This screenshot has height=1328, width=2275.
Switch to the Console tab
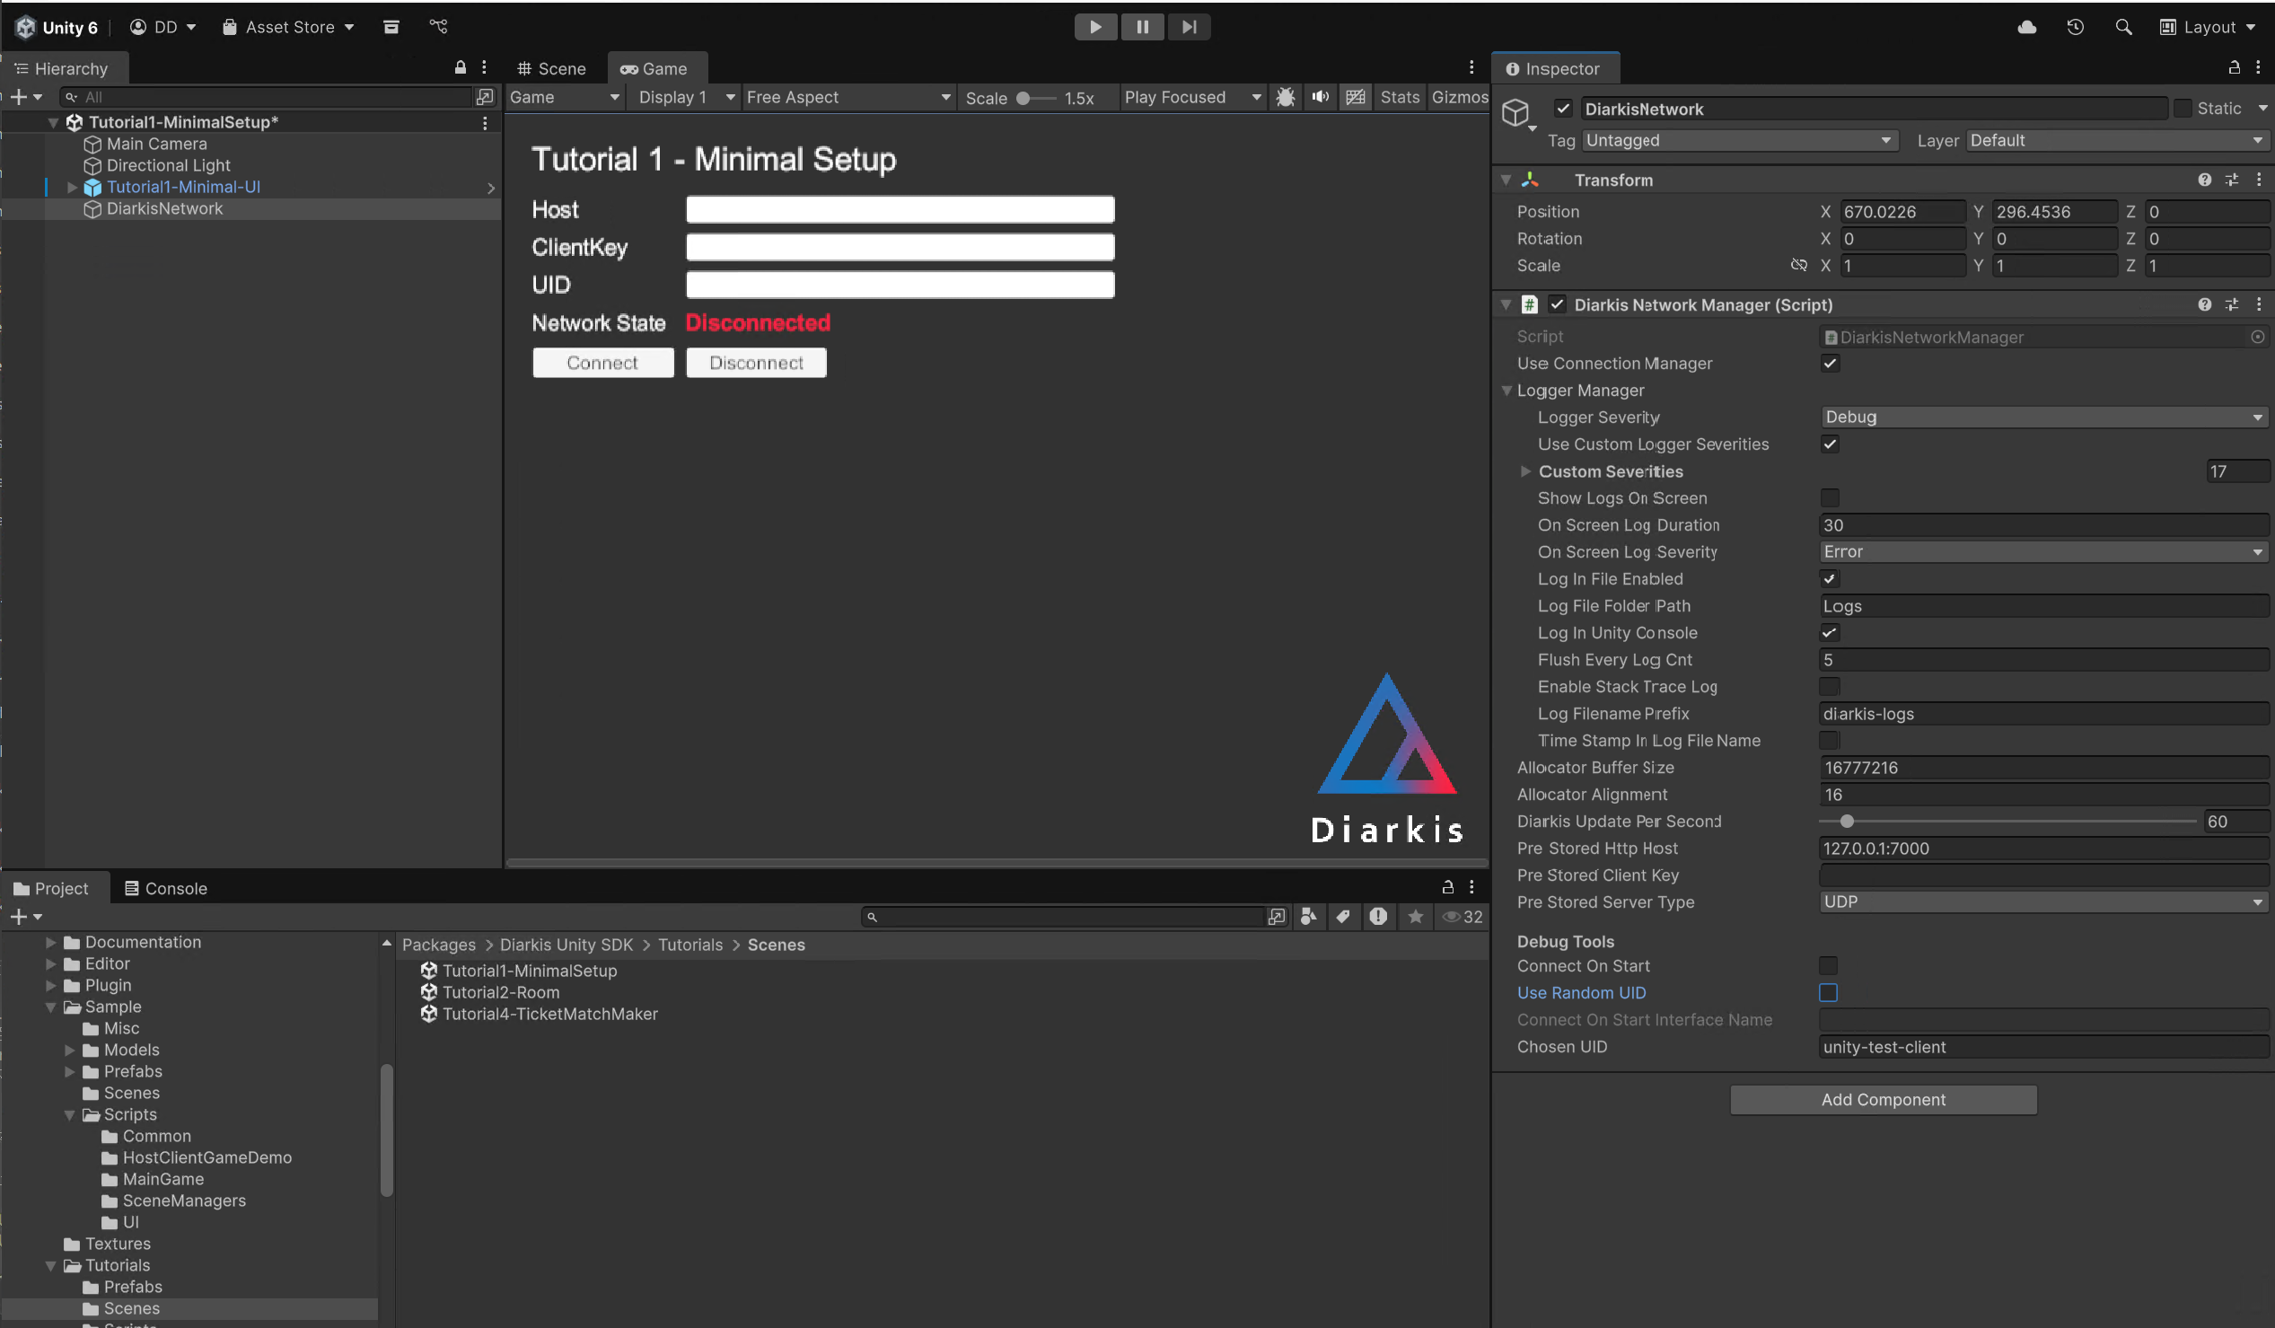166,888
